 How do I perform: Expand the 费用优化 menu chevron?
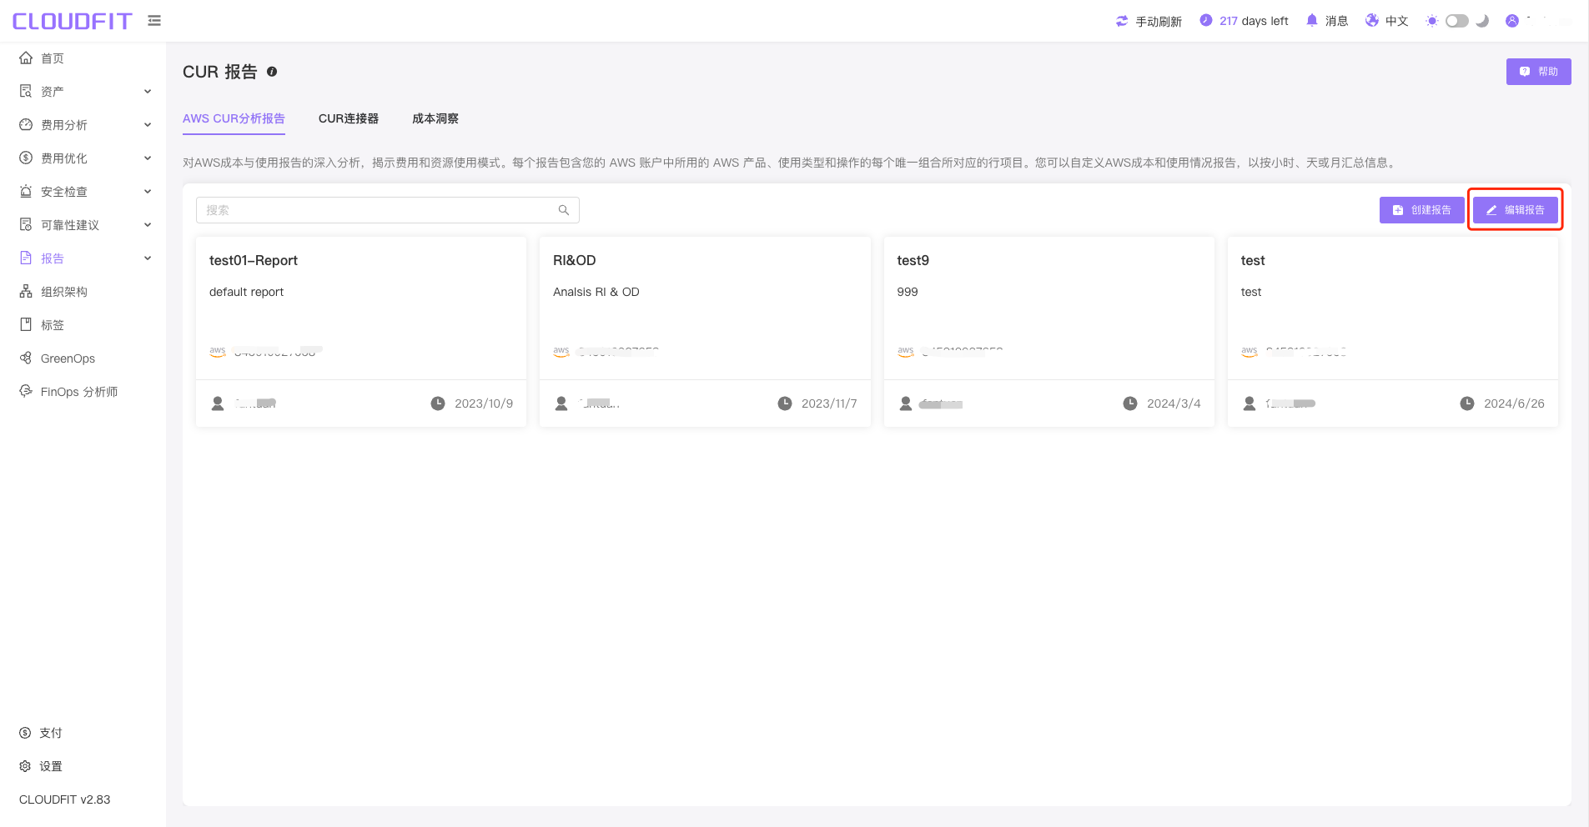[x=148, y=158]
